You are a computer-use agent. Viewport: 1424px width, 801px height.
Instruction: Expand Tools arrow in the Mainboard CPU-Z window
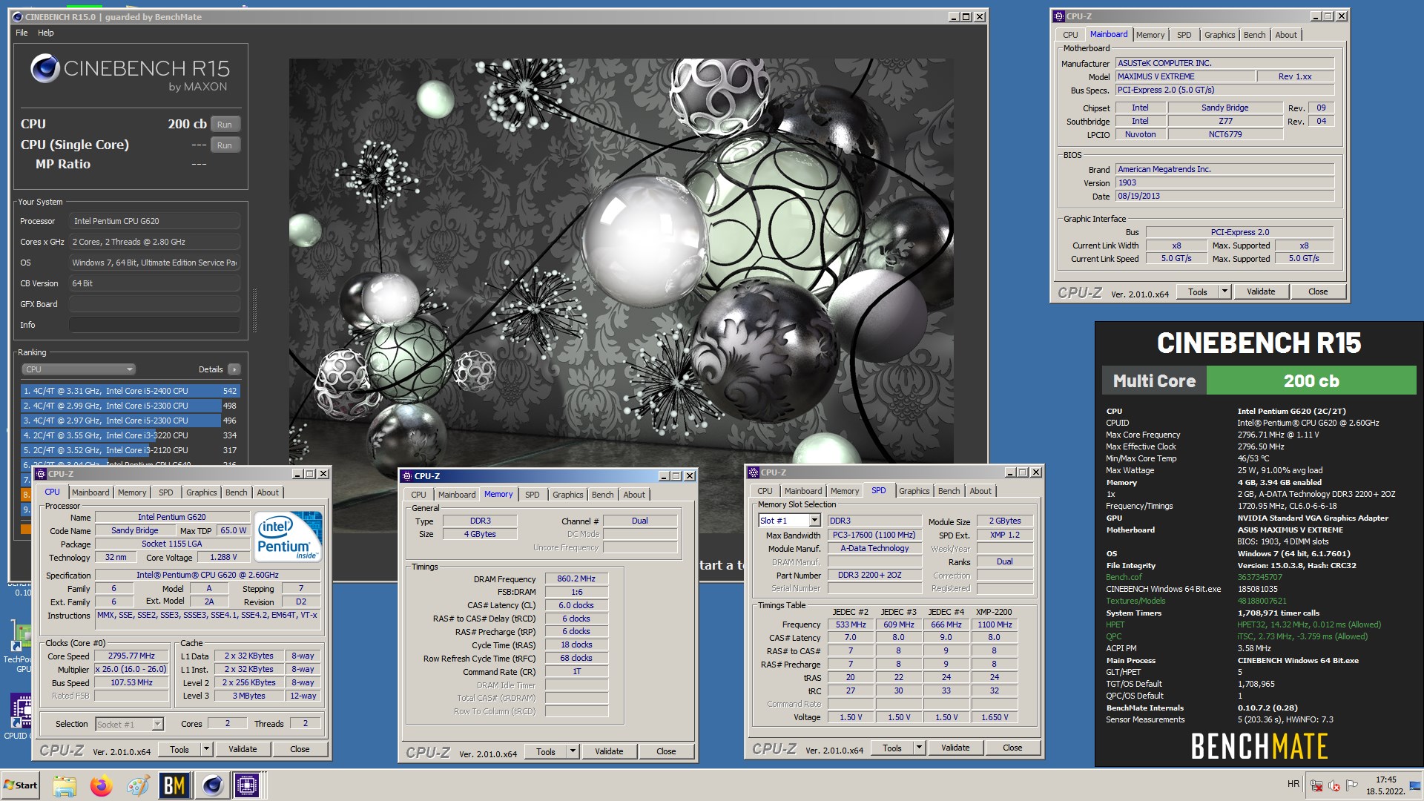pos(1224,291)
